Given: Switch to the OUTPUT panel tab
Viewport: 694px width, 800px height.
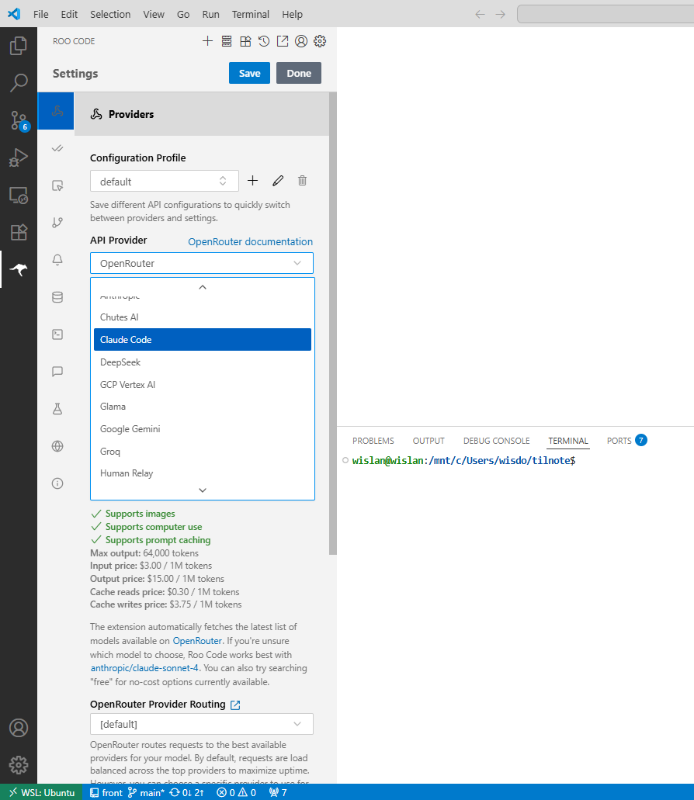Looking at the screenshot, I should click(x=429, y=441).
